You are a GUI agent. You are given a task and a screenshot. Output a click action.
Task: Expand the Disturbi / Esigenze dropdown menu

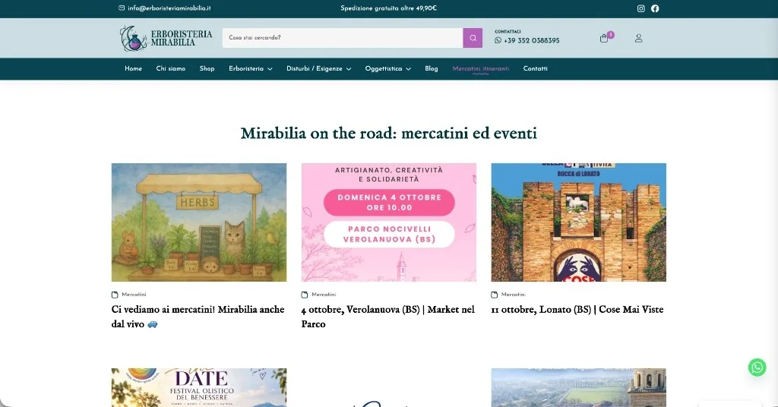tap(318, 69)
